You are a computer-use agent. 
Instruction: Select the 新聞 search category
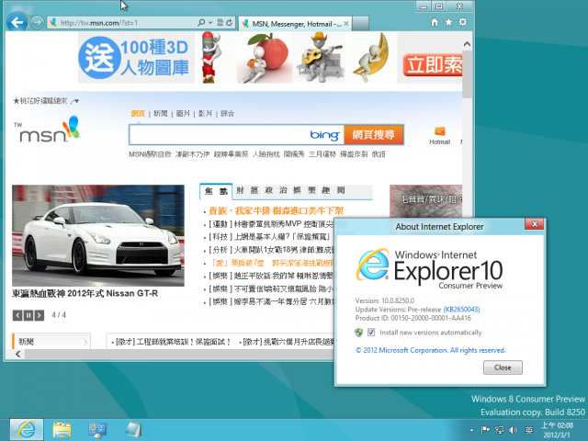pyautogui.click(x=161, y=113)
